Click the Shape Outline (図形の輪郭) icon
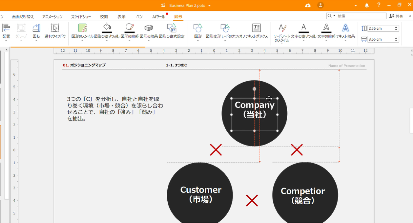Screen dimensions: 413x223 pyautogui.click(x=130, y=27)
